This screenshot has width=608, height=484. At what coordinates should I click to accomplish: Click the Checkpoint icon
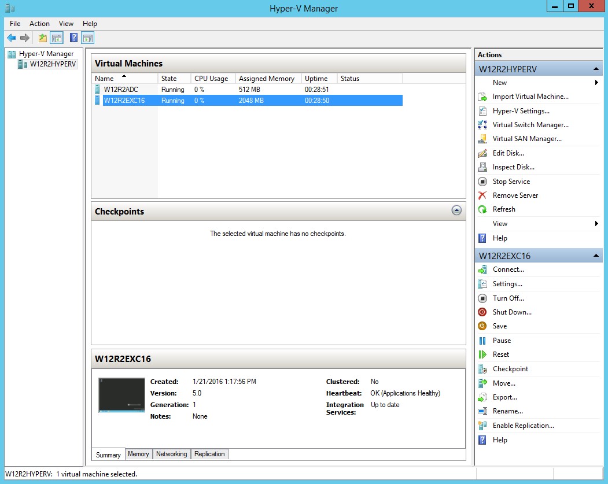click(x=482, y=369)
